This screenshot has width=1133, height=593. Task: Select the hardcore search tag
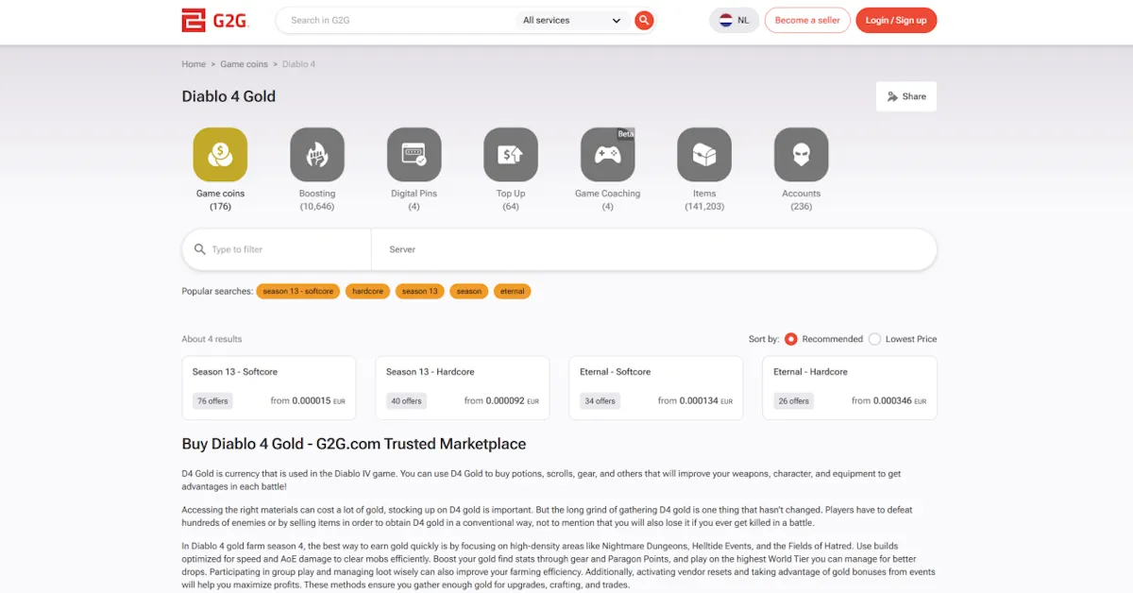(367, 291)
